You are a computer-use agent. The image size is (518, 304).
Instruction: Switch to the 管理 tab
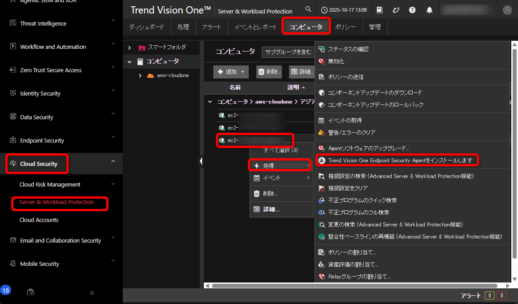coord(375,27)
